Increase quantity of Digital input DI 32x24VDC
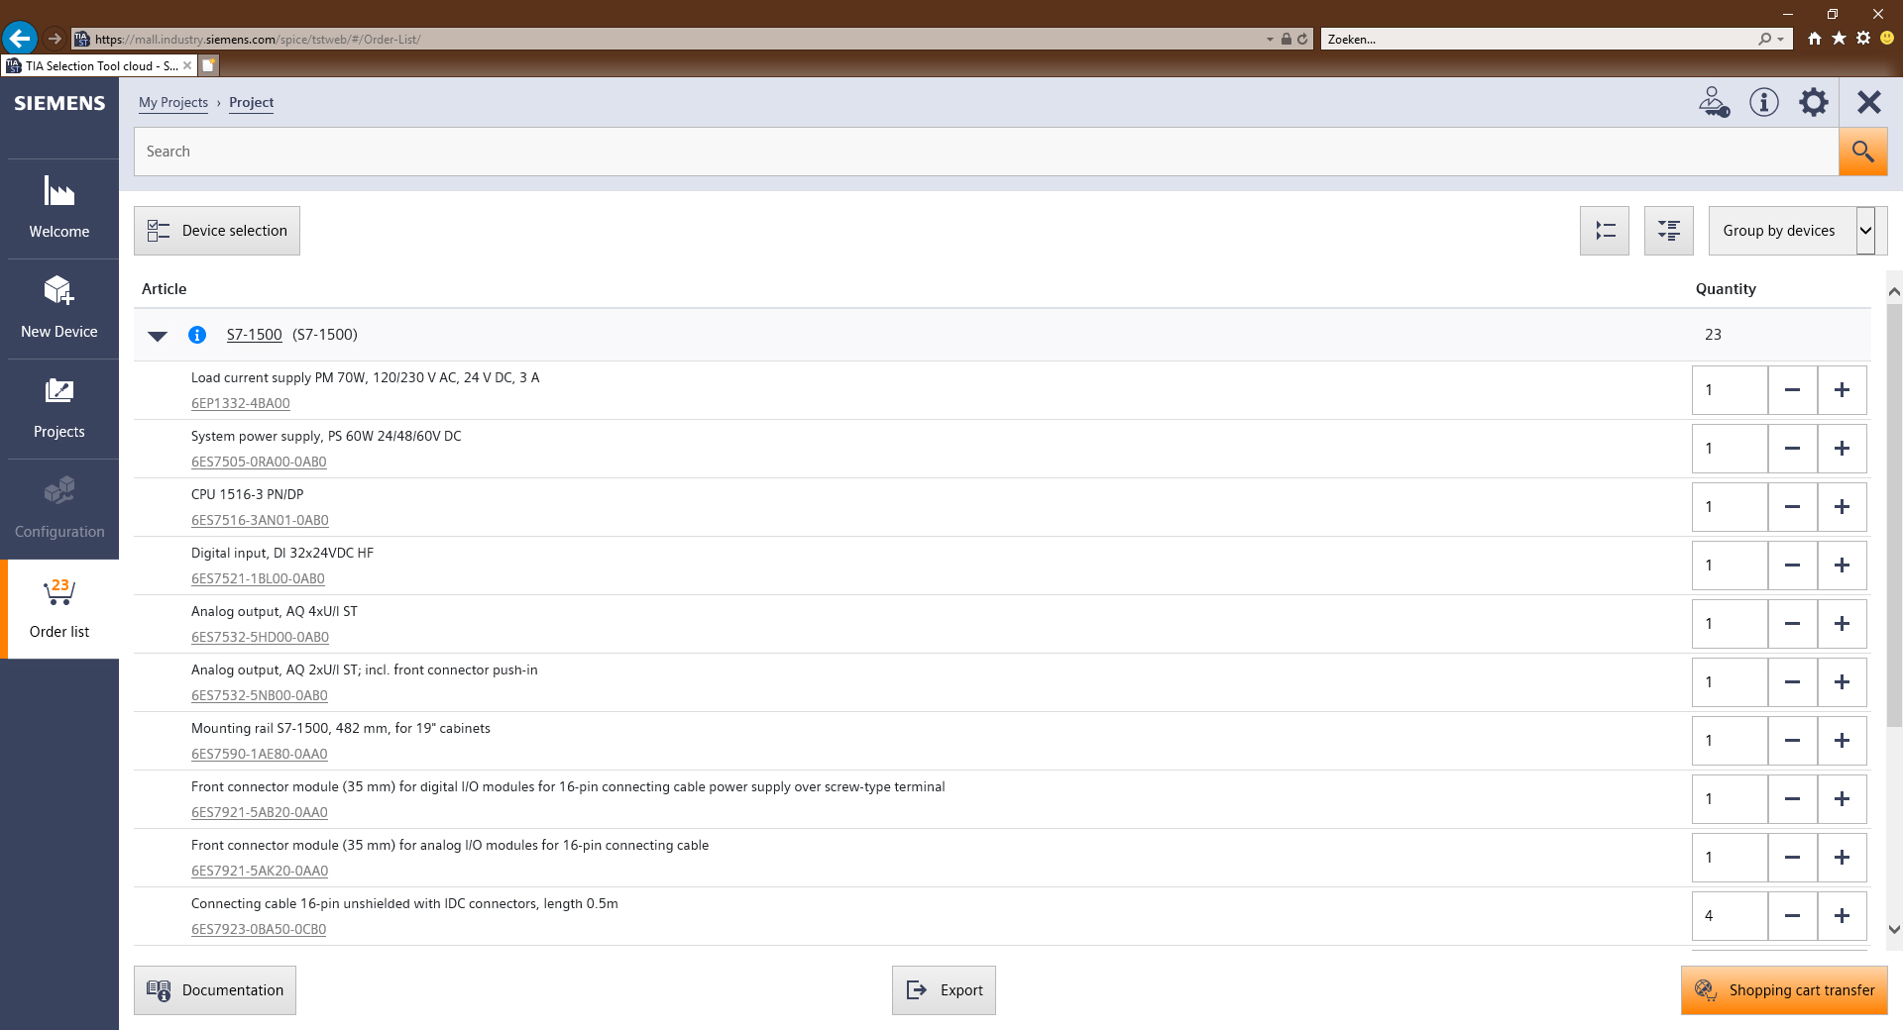The image size is (1903, 1030). pos(1843,566)
